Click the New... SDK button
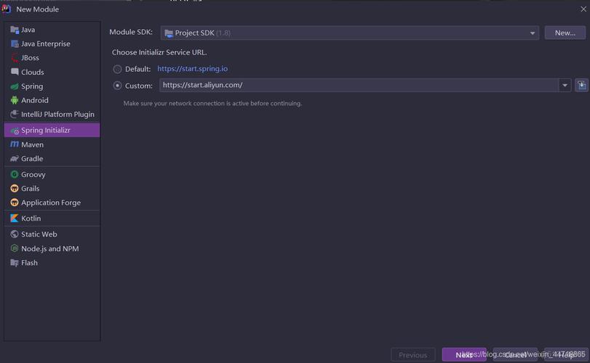 click(x=565, y=33)
